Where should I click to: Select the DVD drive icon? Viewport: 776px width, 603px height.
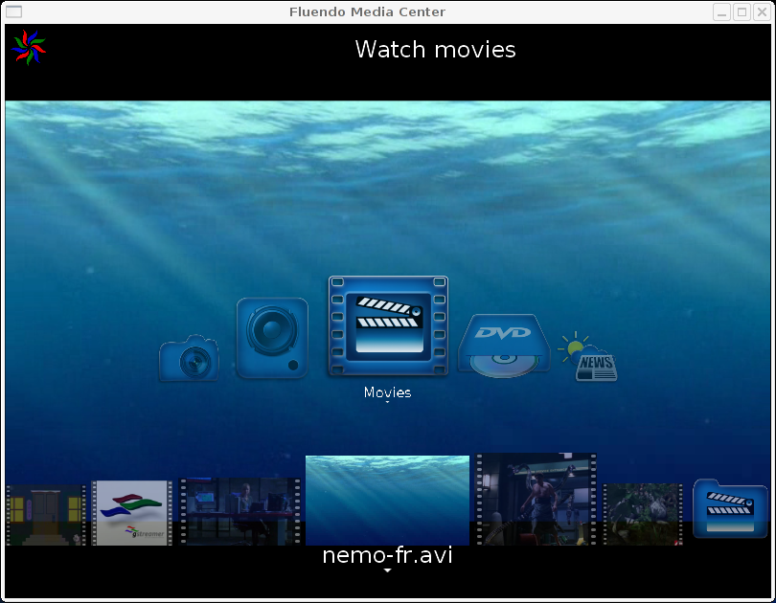pyautogui.click(x=504, y=346)
